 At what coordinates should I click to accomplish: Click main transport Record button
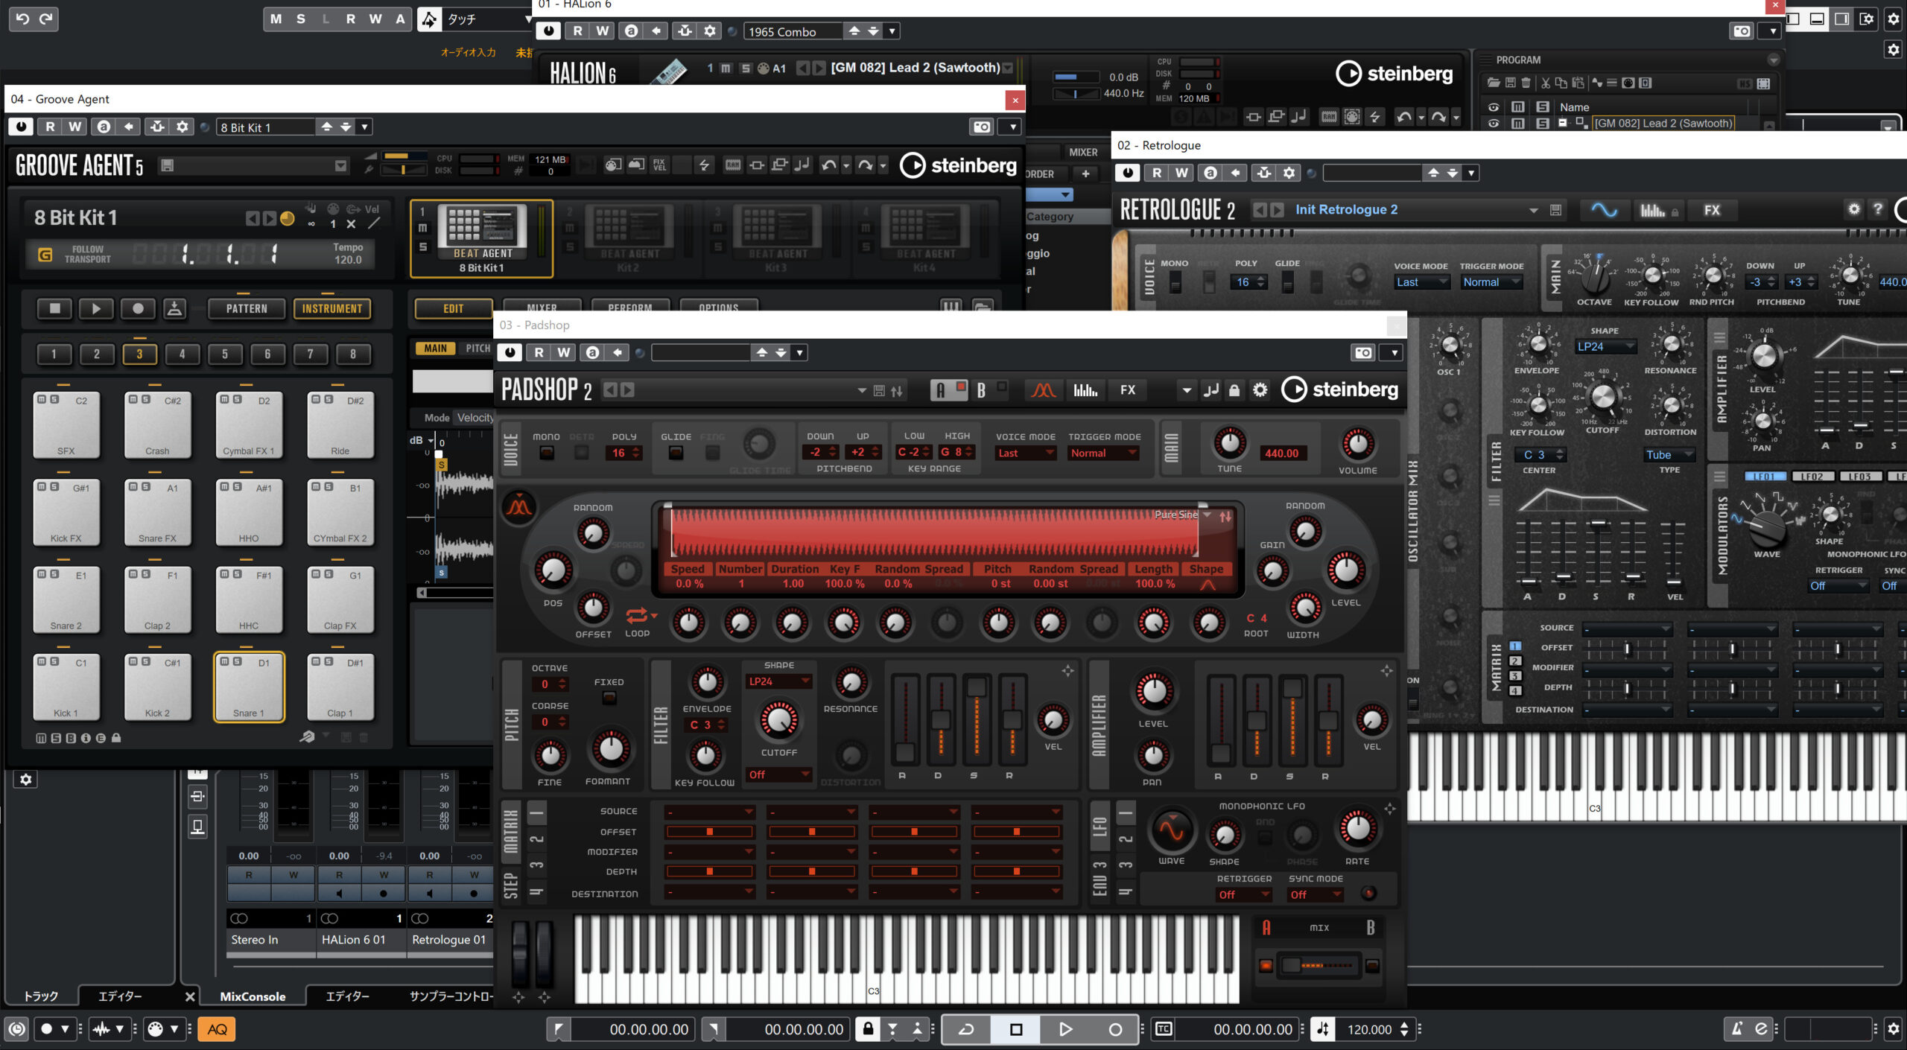(1115, 1029)
